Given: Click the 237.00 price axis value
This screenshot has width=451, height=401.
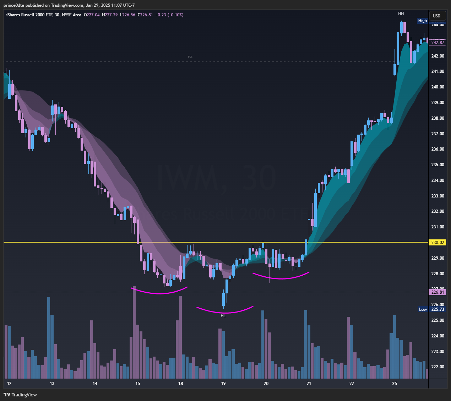Looking at the screenshot, I should click(x=438, y=134).
